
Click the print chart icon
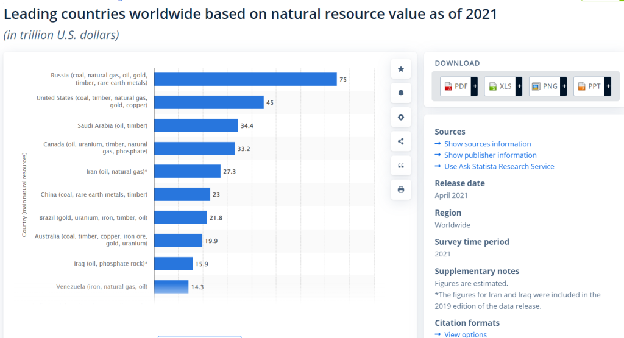pos(400,189)
